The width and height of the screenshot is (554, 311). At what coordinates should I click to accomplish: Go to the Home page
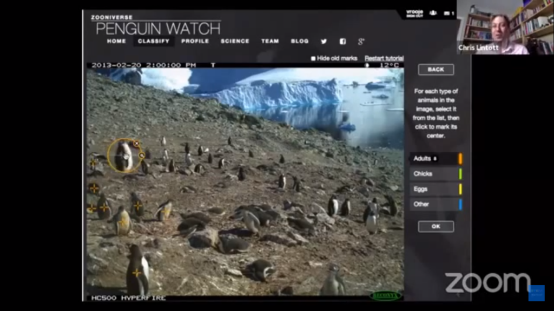tap(116, 41)
